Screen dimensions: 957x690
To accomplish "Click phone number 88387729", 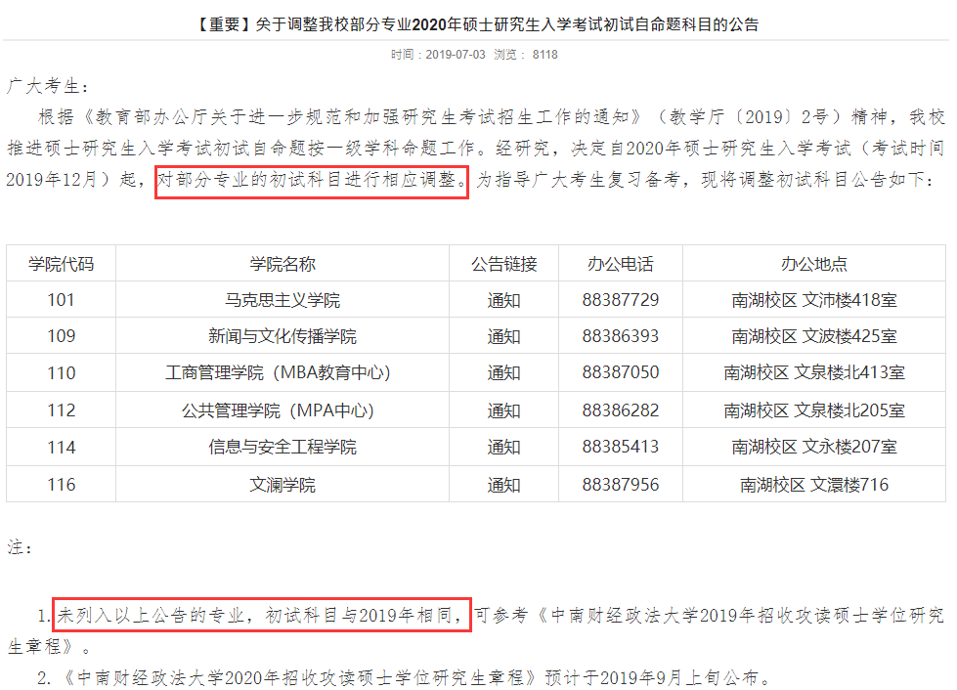I will tap(620, 300).
